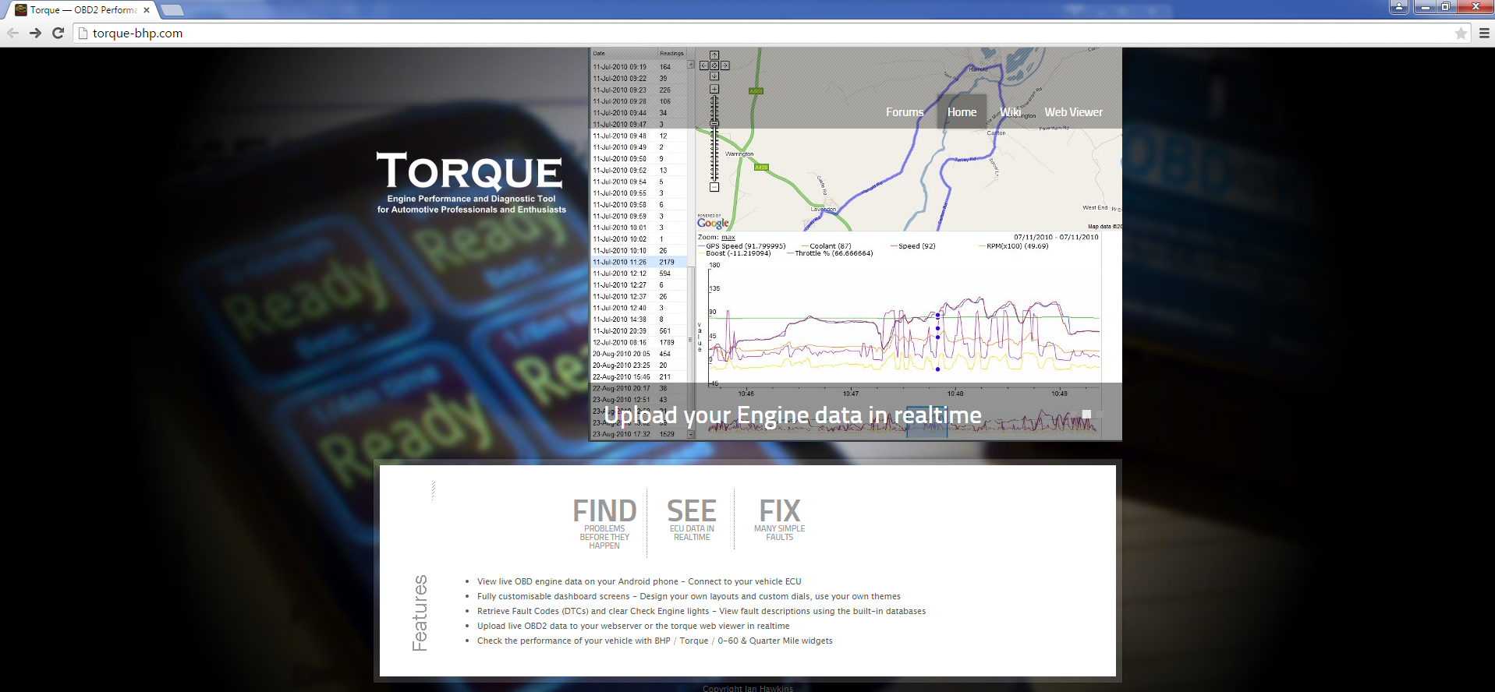The image size is (1495, 692).
Task: Select the Home navigation item
Action: pyautogui.click(x=962, y=112)
